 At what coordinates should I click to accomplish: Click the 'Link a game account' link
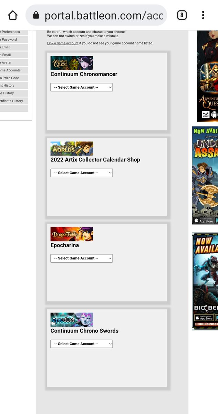[63, 43]
